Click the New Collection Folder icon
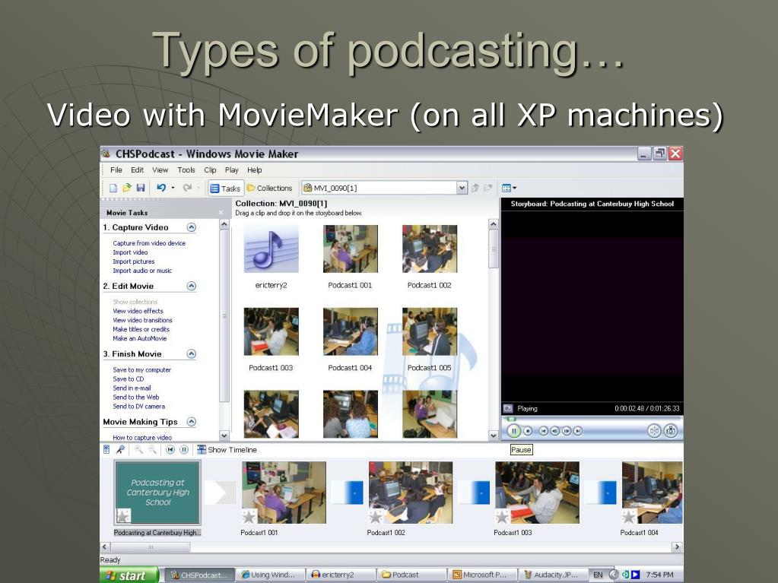The width and height of the screenshot is (778, 583). tap(488, 188)
